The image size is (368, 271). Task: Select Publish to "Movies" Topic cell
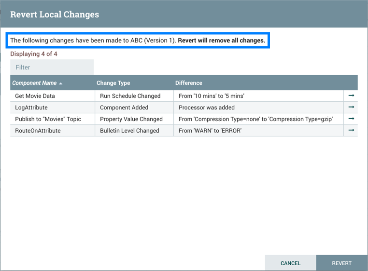[48, 119]
